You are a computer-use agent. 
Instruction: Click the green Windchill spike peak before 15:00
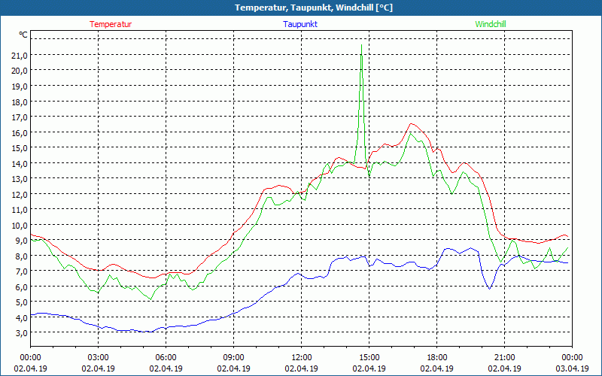[x=362, y=45]
